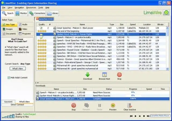The image size is (172, 121).
Task: Click media player pause button
Action: [140, 116]
